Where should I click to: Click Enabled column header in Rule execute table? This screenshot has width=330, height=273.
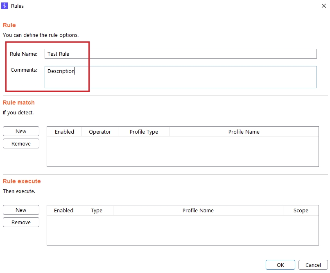63,210
